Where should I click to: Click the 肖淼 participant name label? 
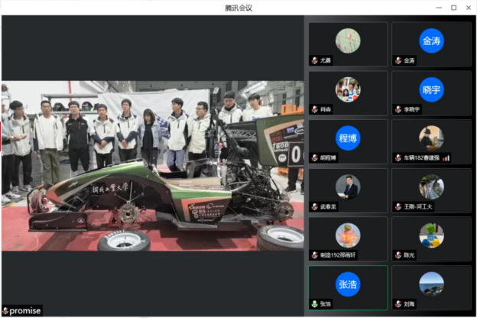pos(326,109)
